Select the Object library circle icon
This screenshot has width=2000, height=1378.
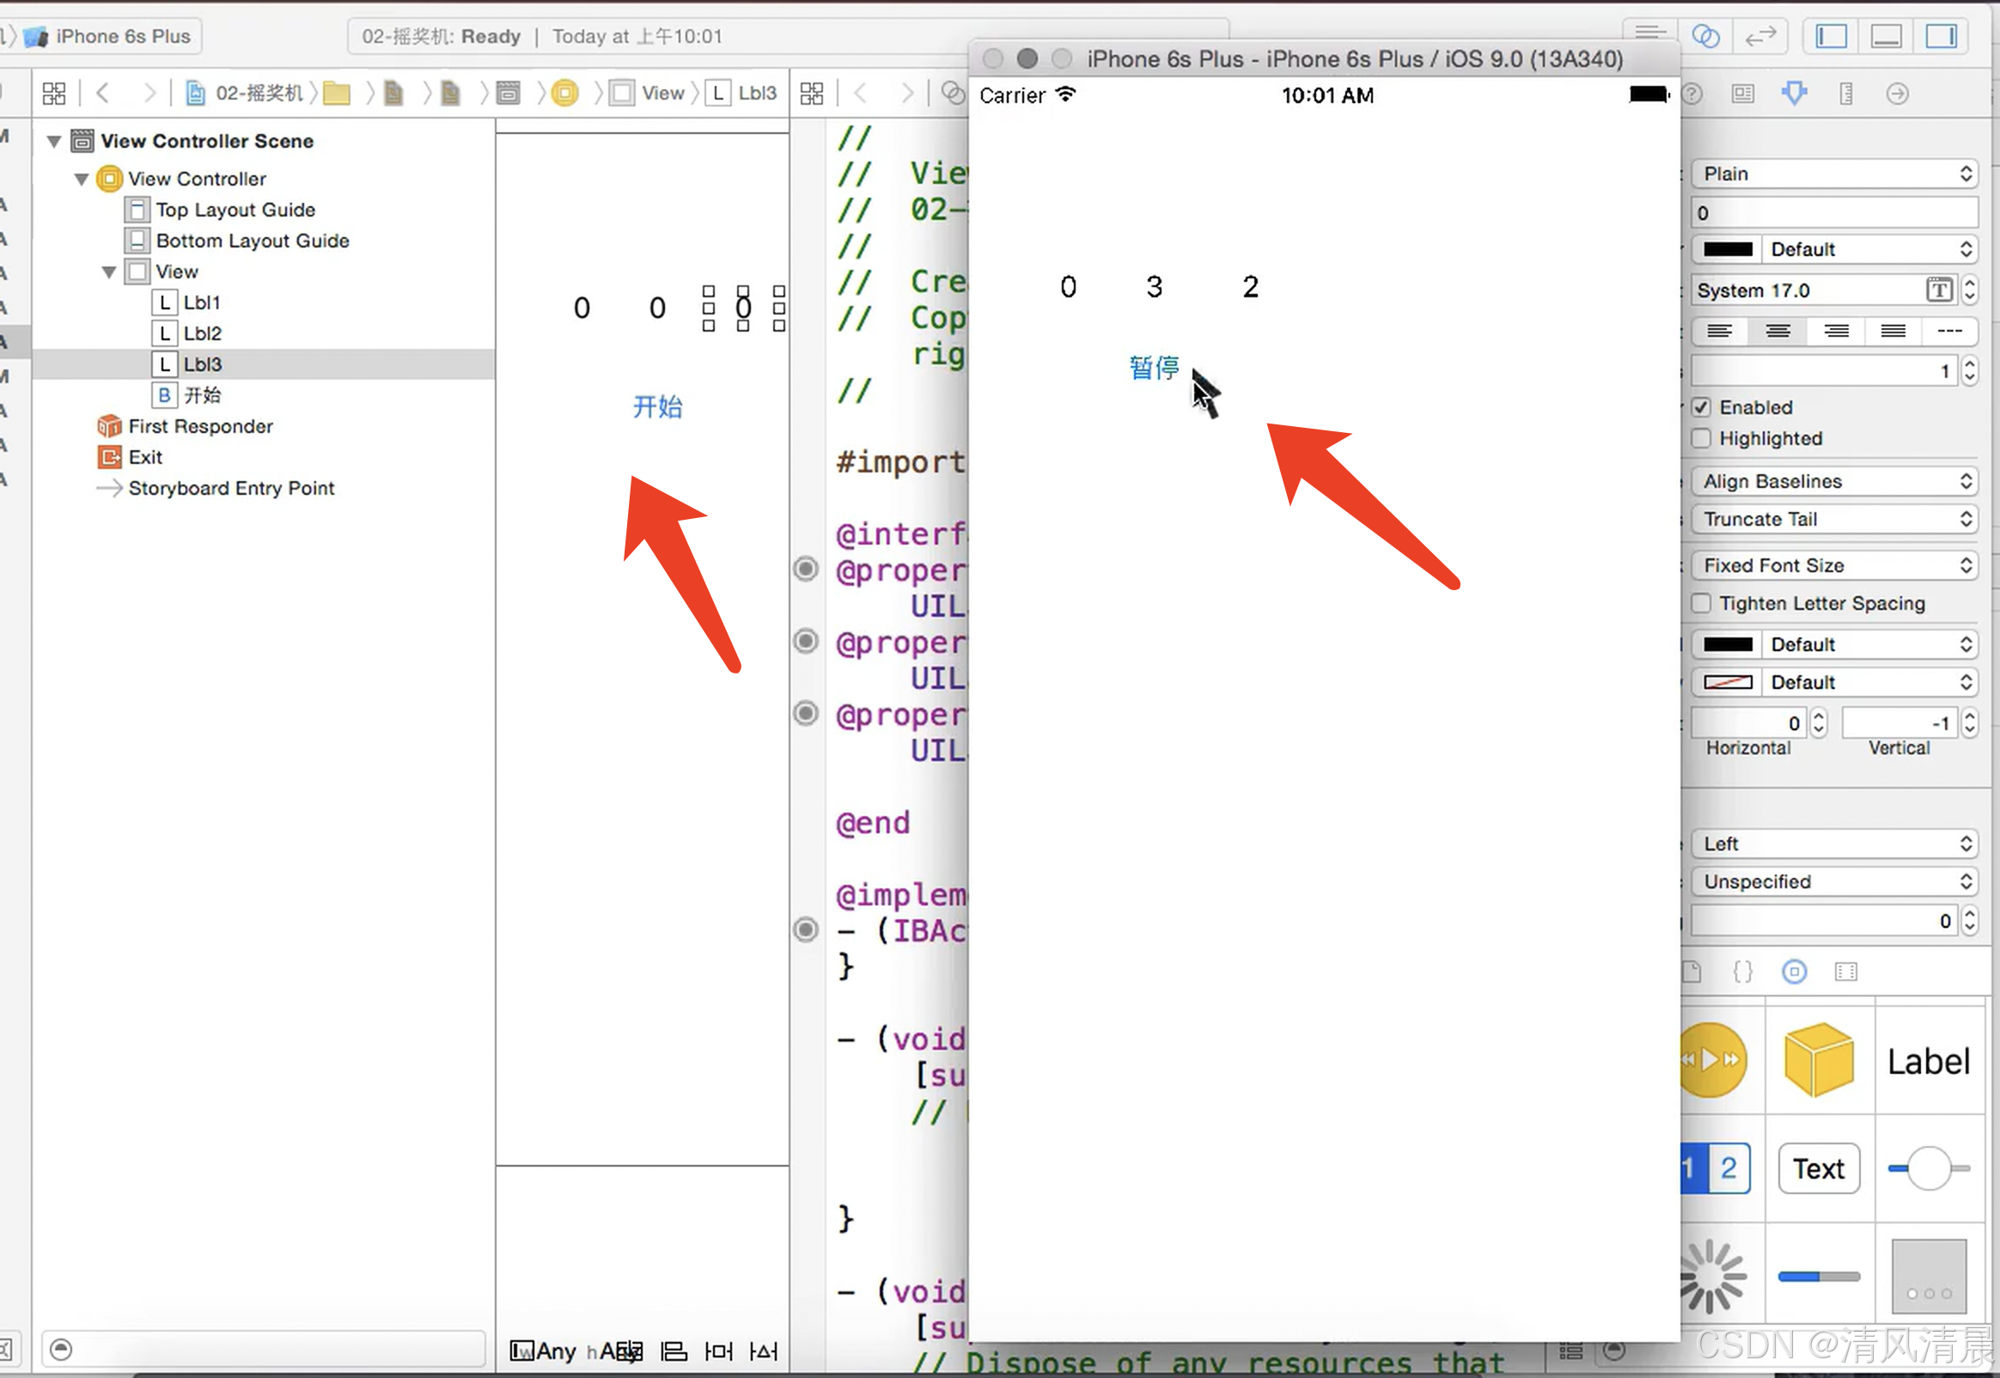pos(1794,972)
